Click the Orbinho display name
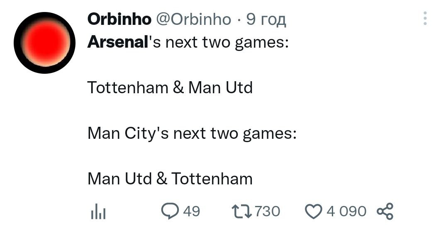448x225 pixels. click(x=119, y=19)
